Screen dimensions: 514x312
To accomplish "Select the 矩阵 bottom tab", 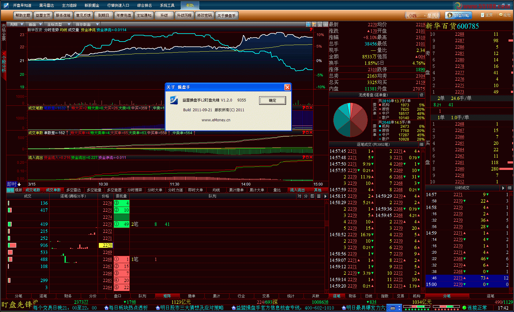I will pos(167,296).
